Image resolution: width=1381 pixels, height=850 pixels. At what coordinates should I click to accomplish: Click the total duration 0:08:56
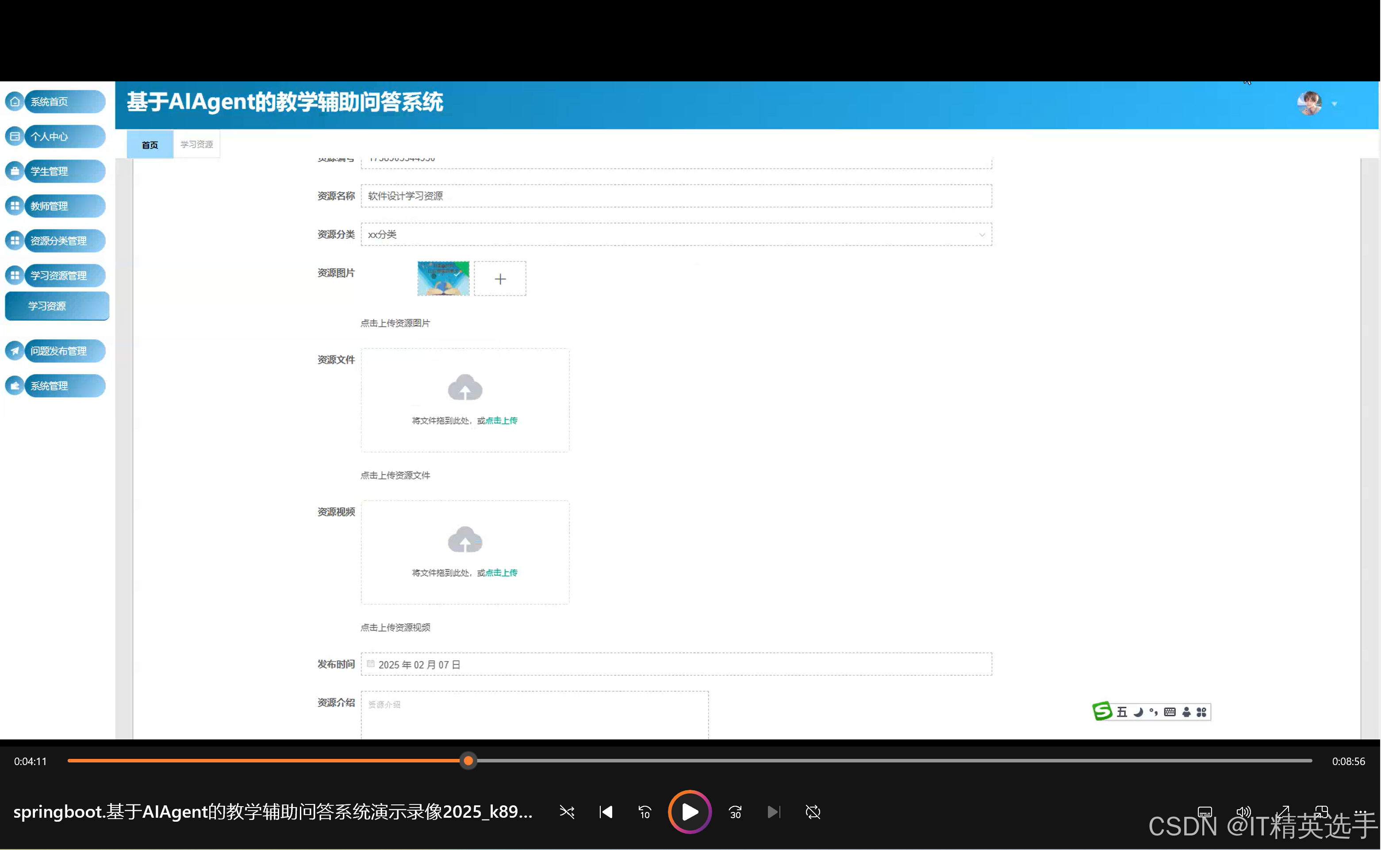(1348, 762)
